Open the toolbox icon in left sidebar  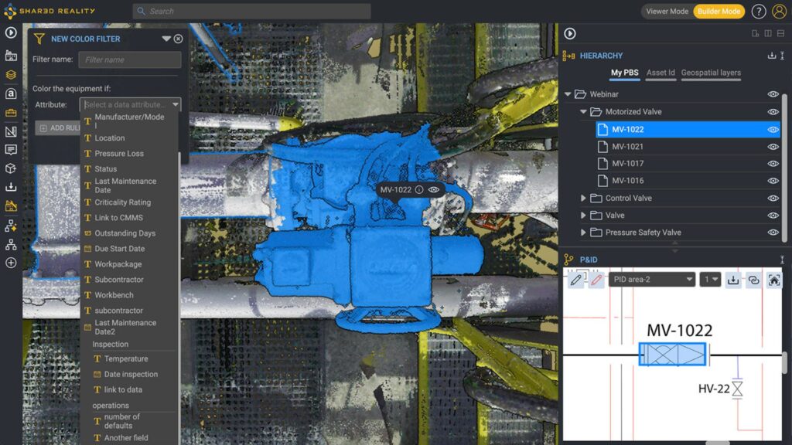point(11,113)
